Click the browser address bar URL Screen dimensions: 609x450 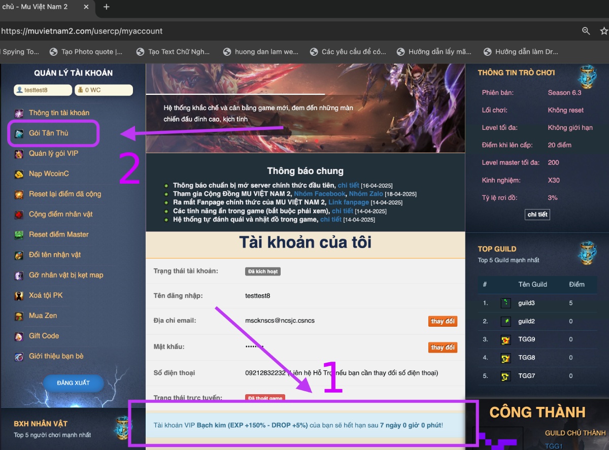[82, 31]
